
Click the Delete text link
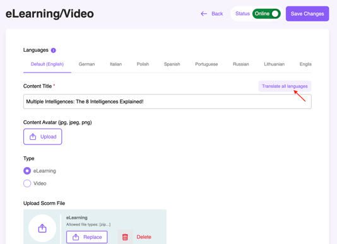point(144,237)
